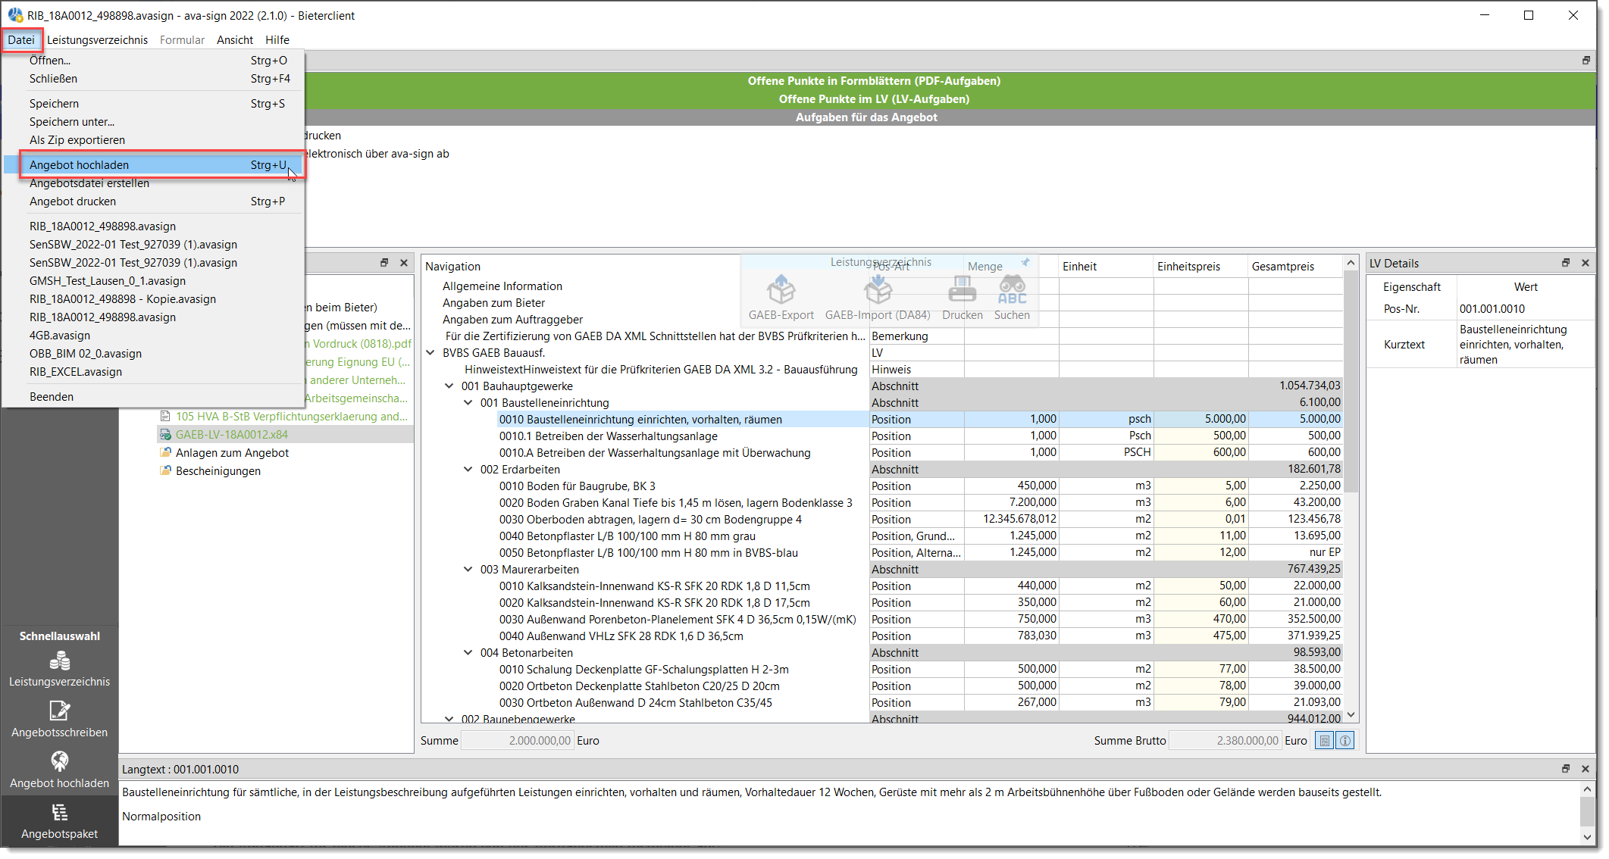The width and height of the screenshot is (1609, 859).
Task: Open the Datei menu
Action: [x=21, y=40]
